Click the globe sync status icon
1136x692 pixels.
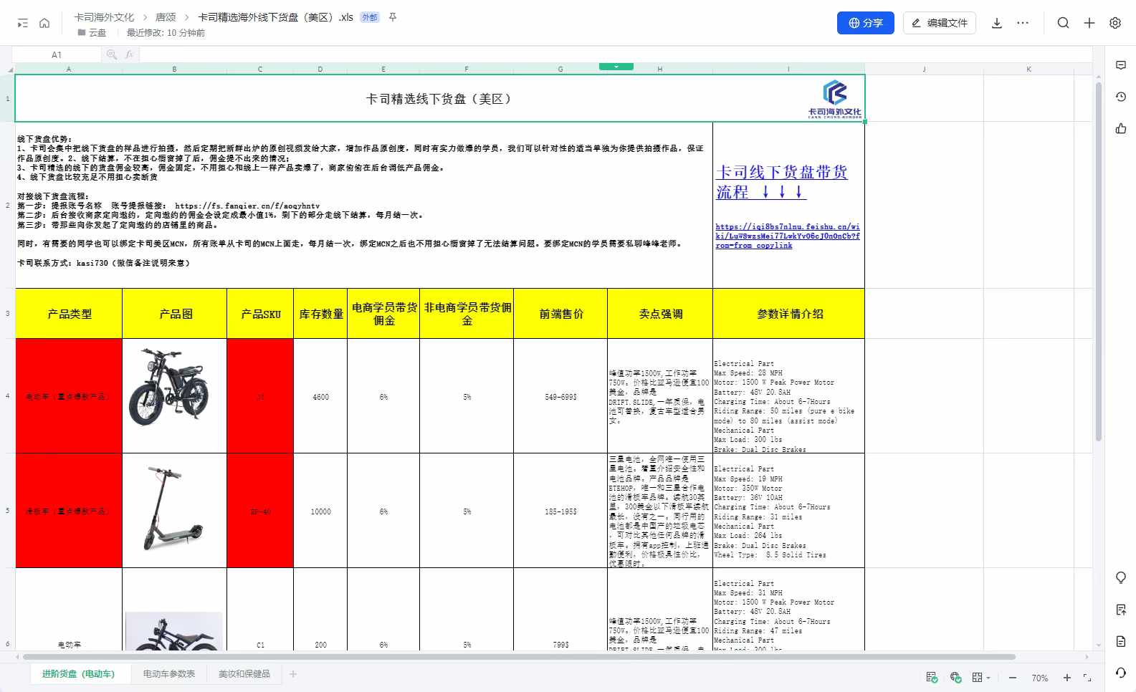coord(955,677)
